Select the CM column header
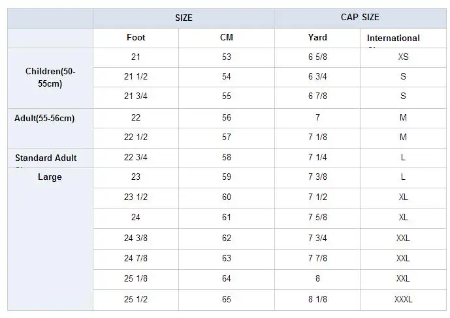 pyautogui.click(x=227, y=38)
